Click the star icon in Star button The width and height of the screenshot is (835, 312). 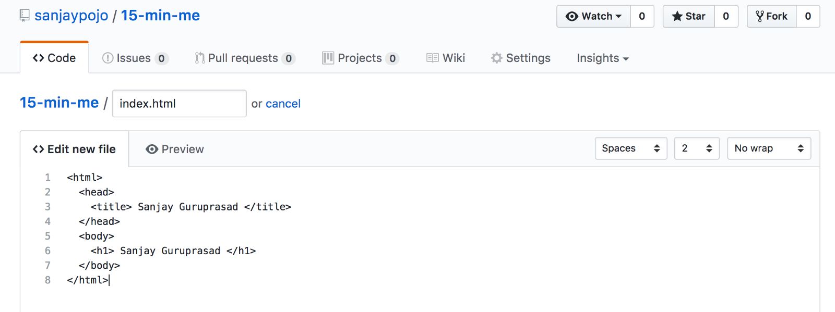point(677,16)
